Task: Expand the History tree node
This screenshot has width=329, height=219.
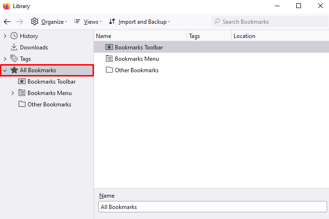Action: pyautogui.click(x=5, y=36)
